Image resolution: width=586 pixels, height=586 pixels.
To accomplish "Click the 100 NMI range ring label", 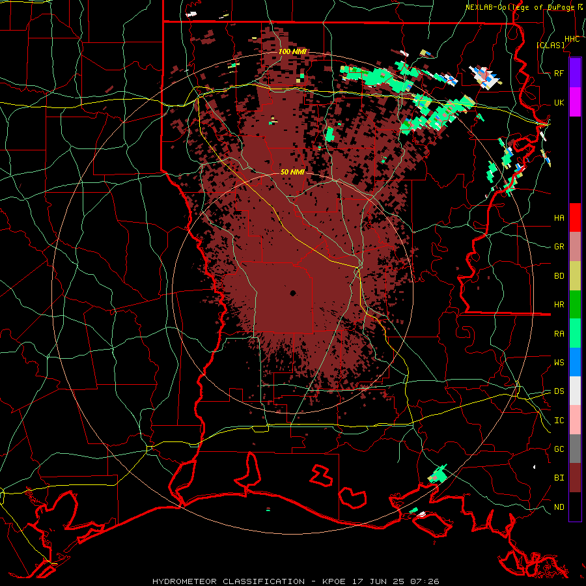I will (x=292, y=51).
